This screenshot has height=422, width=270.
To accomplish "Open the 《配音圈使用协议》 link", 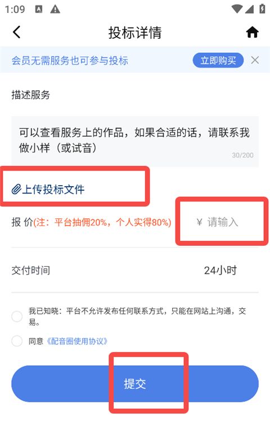I will pos(77,342).
